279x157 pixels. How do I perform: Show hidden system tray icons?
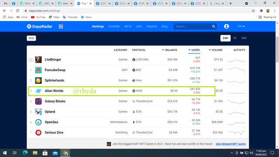coord(231,153)
